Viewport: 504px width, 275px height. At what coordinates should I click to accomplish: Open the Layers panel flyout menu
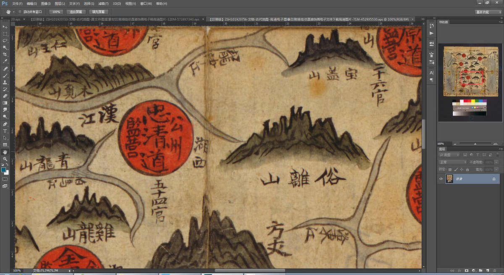(x=500, y=149)
